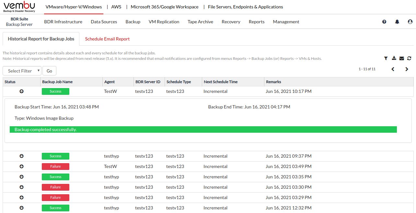Open the Select Filter dropdown
The width and height of the screenshot is (416, 213).
[x=22, y=71]
